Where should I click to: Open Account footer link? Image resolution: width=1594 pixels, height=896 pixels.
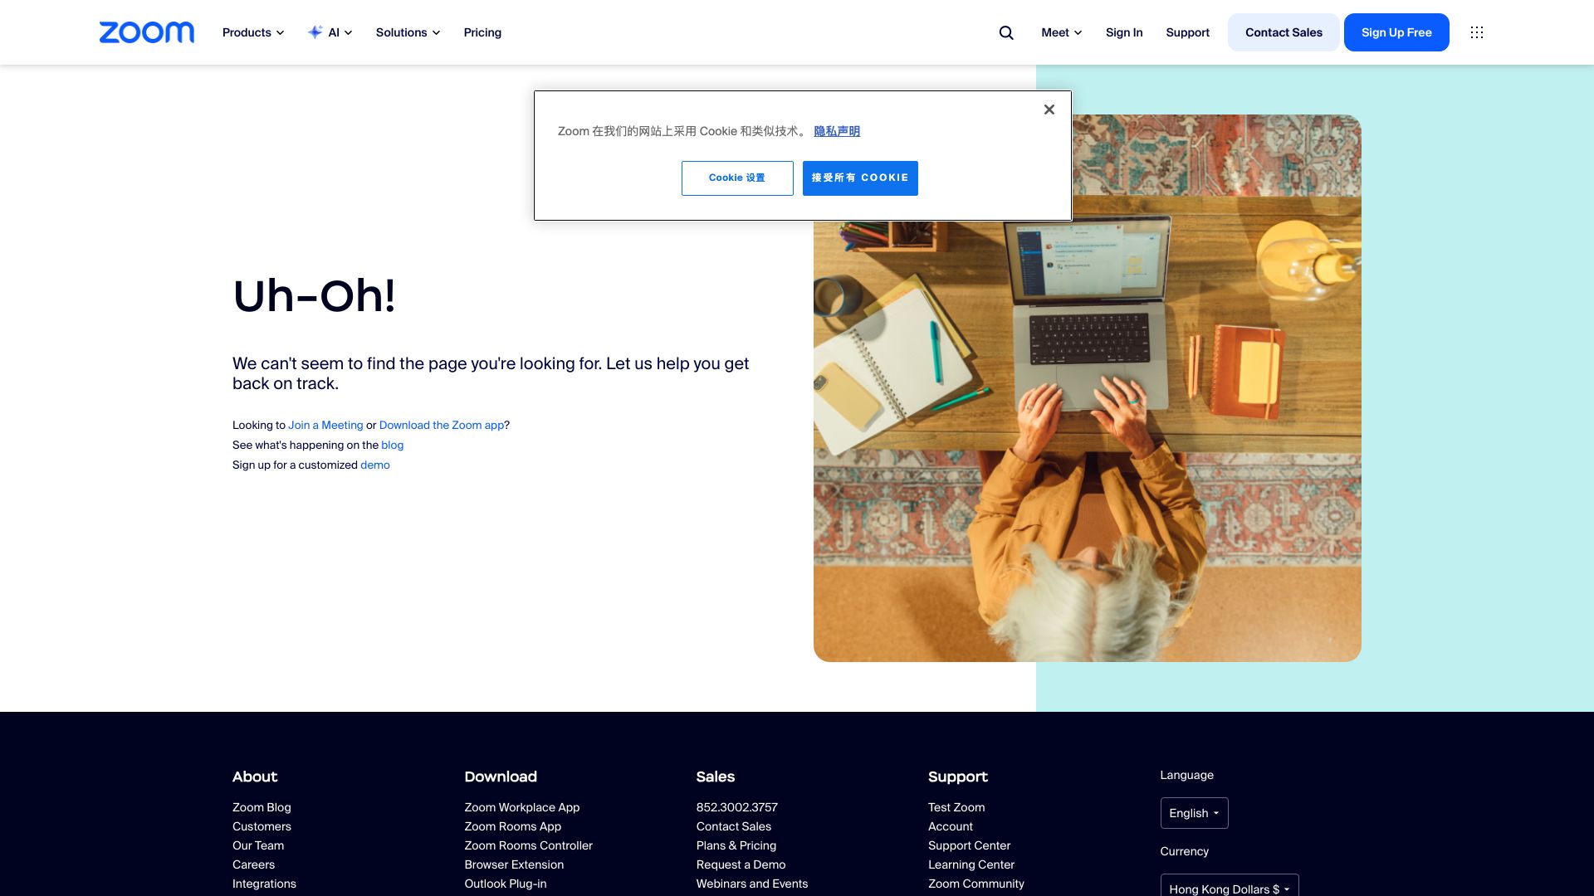[951, 826]
